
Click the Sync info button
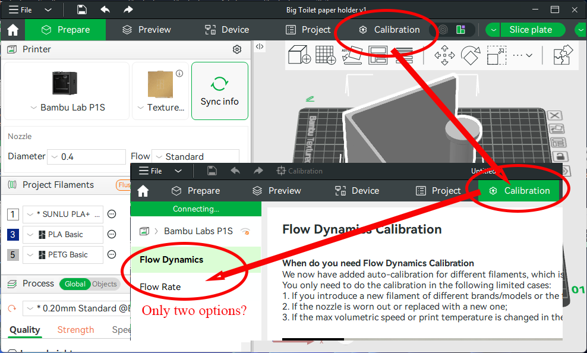click(219, 91)
